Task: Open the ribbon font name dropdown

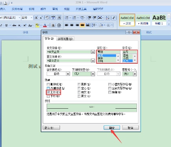Action: (19, 18)
